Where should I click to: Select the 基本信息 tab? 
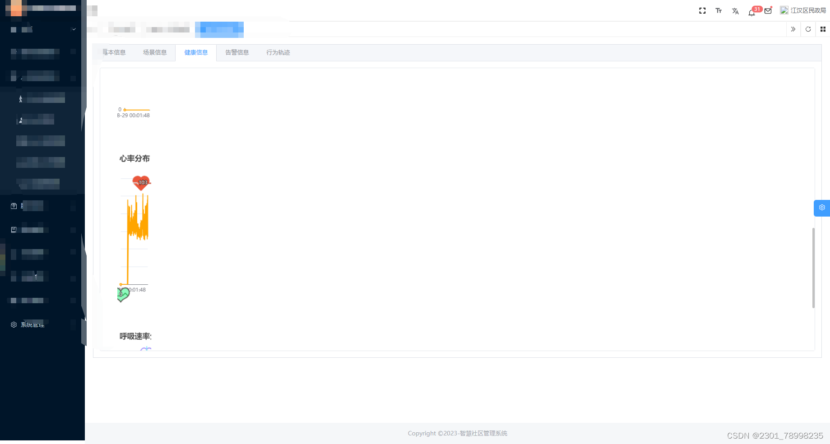pos(114,52)
